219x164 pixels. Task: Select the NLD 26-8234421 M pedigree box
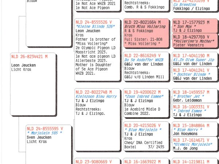(x=33, y=84)
